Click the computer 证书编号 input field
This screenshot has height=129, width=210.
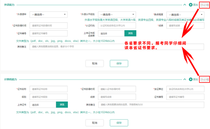[185, 97]
